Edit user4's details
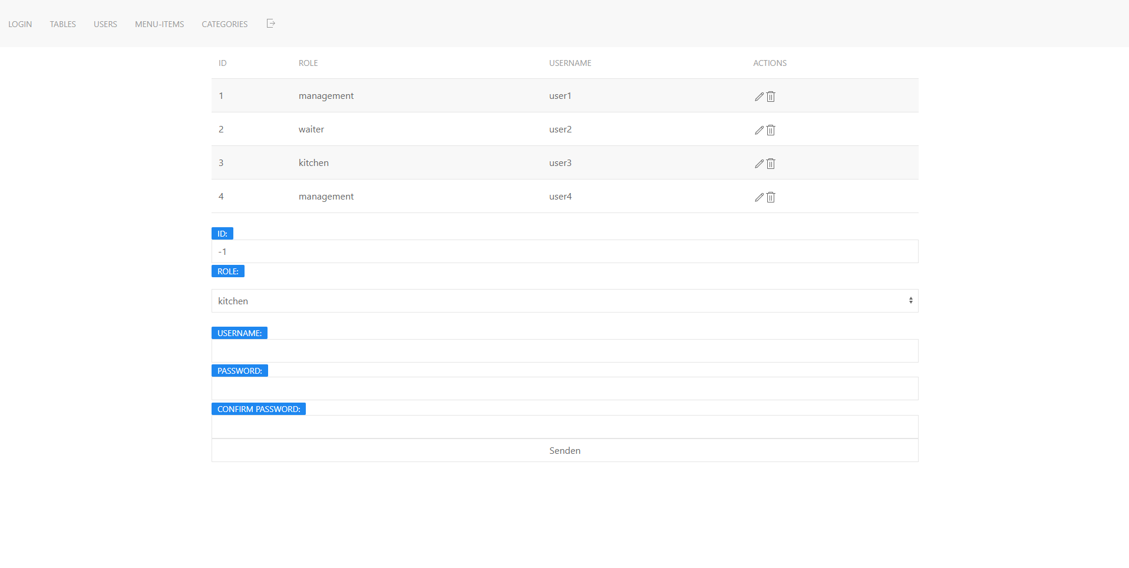1129x568 pixels. [758, 197]
